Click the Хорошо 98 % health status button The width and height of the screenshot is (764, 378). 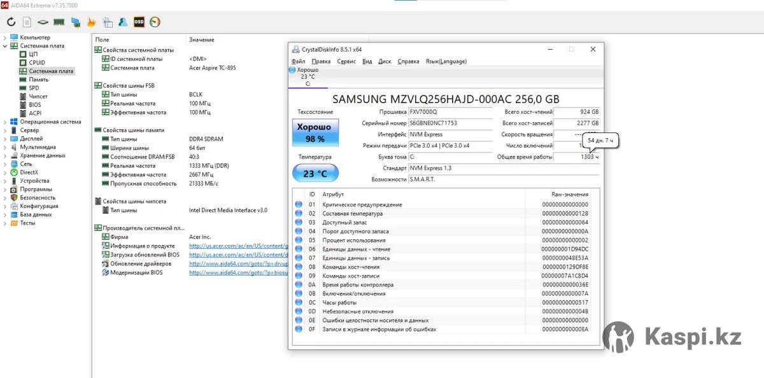tap(315, 133)
